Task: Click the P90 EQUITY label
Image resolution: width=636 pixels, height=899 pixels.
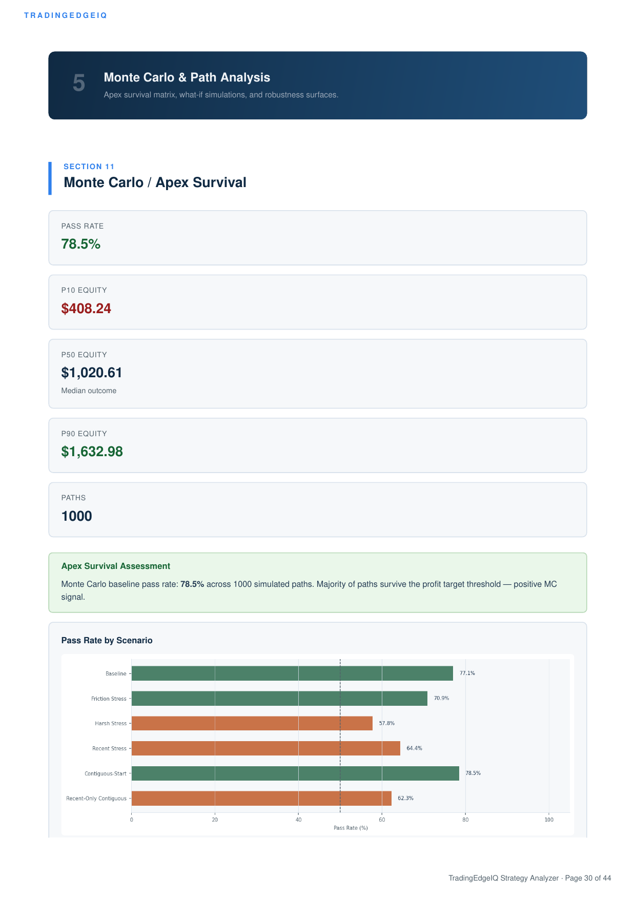Action: pyautogui.click(x=84, y=434)
